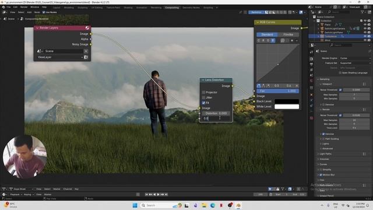Open the Render menu
373x210 pixels.
point(24,7)
